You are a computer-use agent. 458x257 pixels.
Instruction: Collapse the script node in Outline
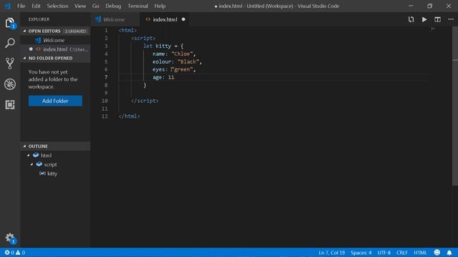31,164
